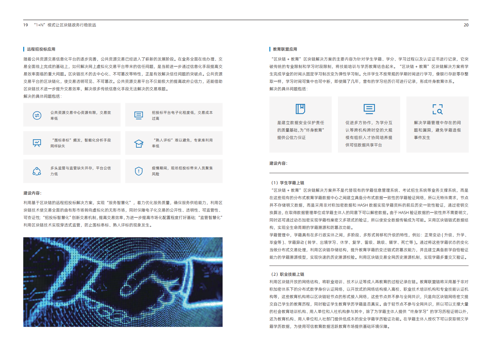
Task: Click the text 招投标平台电子化程度低，交易成本过高
Action: 182,115
